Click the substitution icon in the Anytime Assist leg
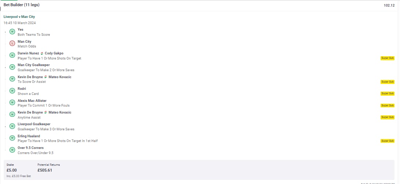Screen dimensions: 400x184 click(x=45, y=112)
